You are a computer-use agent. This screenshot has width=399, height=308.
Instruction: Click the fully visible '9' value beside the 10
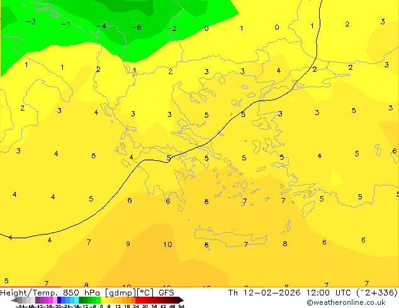click(128, 244)
